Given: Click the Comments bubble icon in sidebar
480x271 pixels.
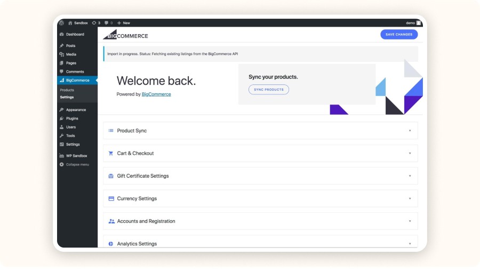Looking at the screenshot, I should coord(62,71).
